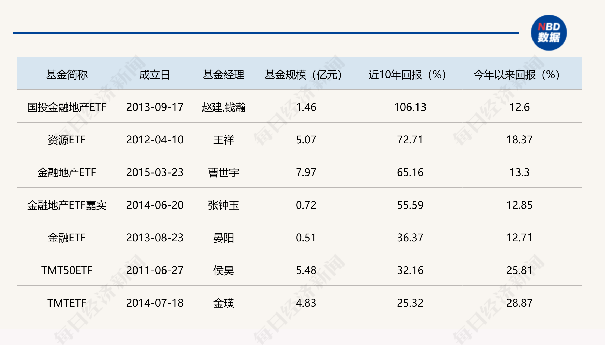
Task: Click the date 2011-06-27
Action: point(155,270)
